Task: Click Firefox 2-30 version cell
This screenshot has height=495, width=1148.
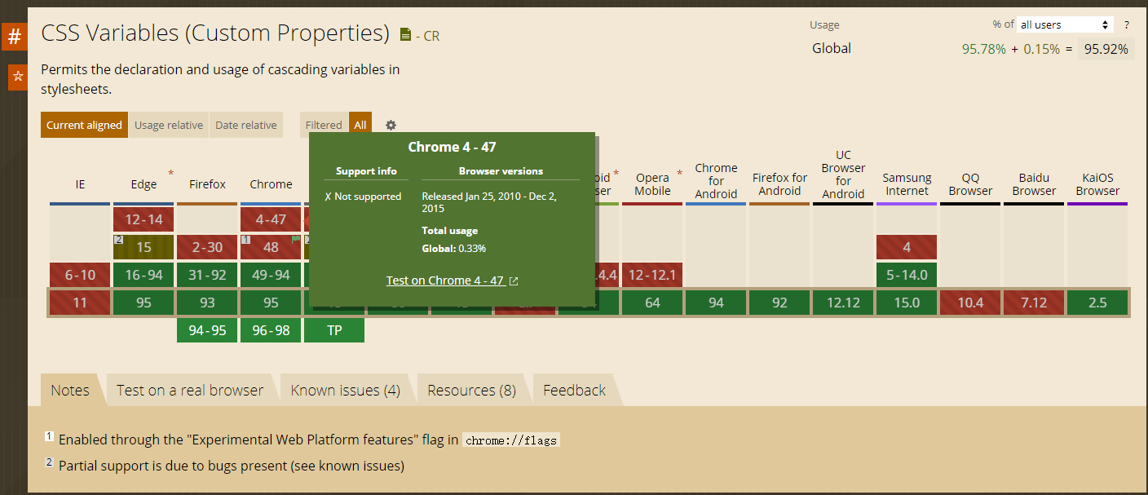Action: [x=207, y=247]
